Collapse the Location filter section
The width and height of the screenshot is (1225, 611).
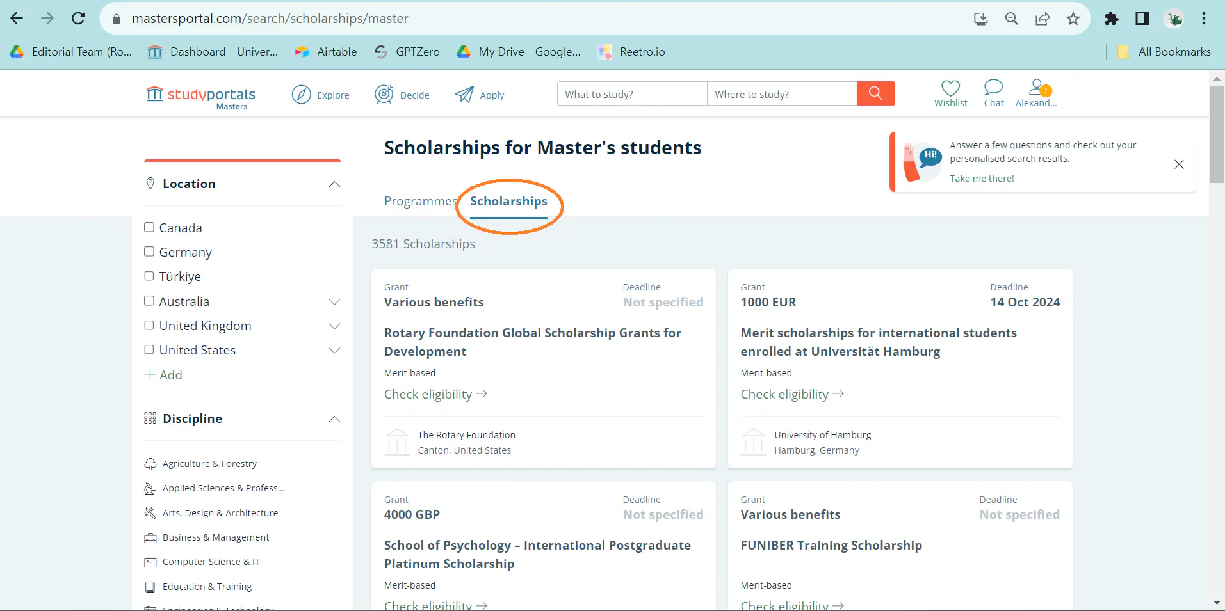coord(334,184)
